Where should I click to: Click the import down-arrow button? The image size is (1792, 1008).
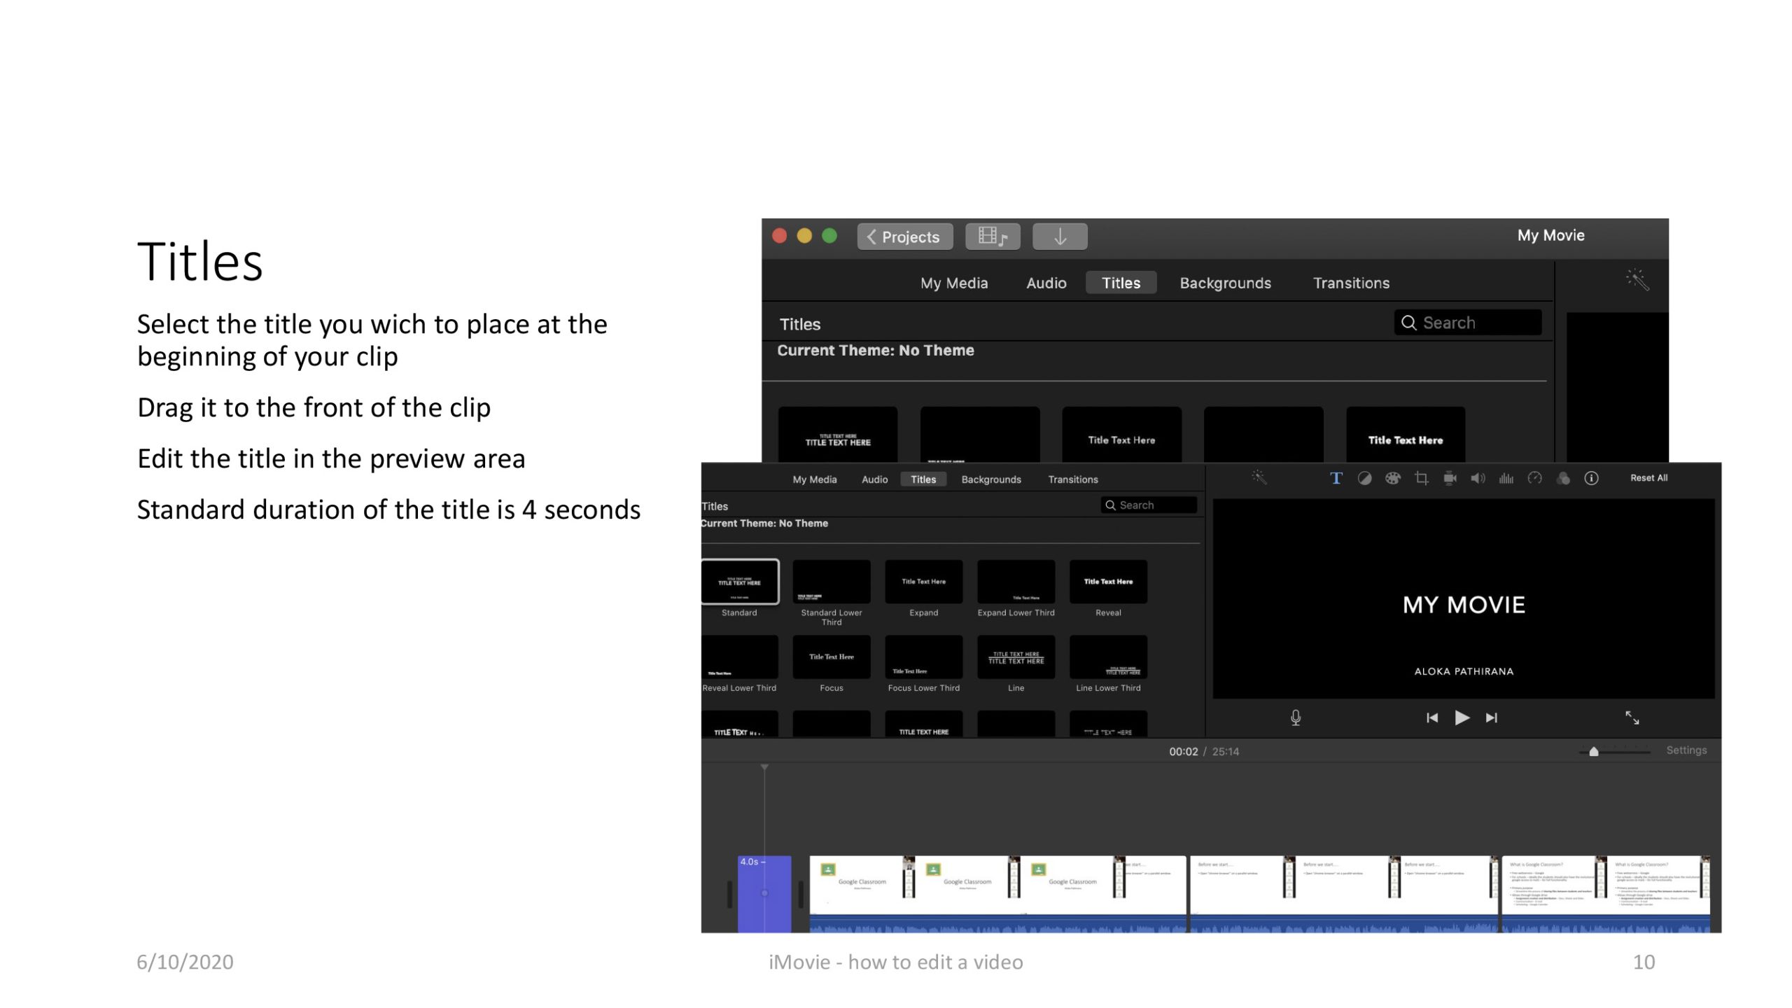pos(1060,237)
